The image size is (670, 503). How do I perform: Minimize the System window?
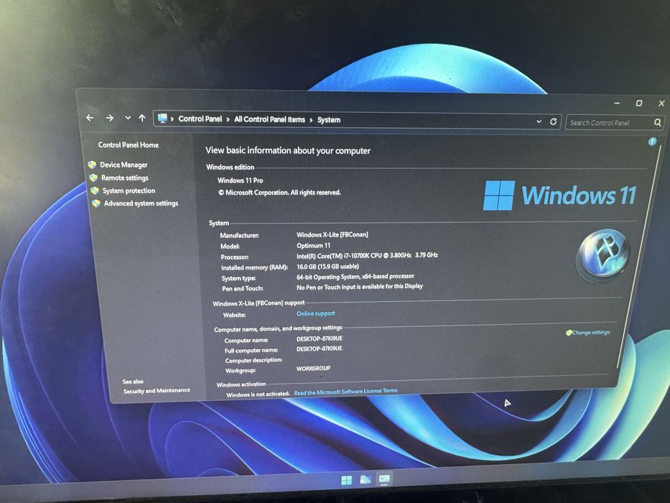(617, 103)
